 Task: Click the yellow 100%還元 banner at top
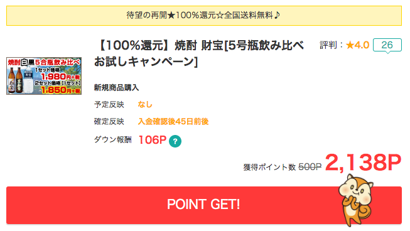tap(204, 16)
